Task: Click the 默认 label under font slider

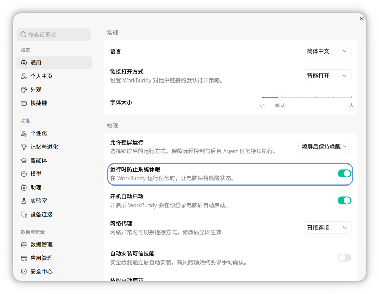Action: tap(280, 106)
